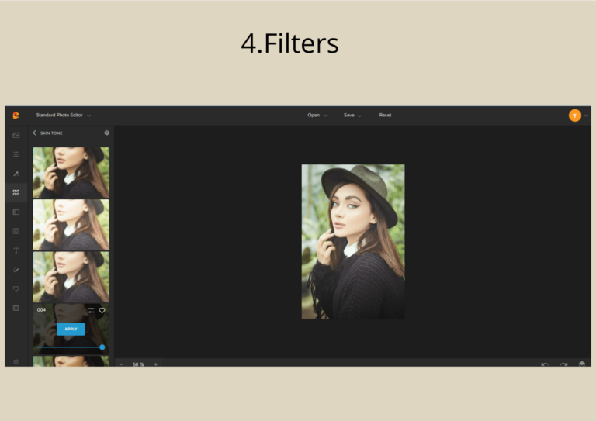596x421 pixels.
Task: Open the Save dropdown menu
Action: (352, 115)
